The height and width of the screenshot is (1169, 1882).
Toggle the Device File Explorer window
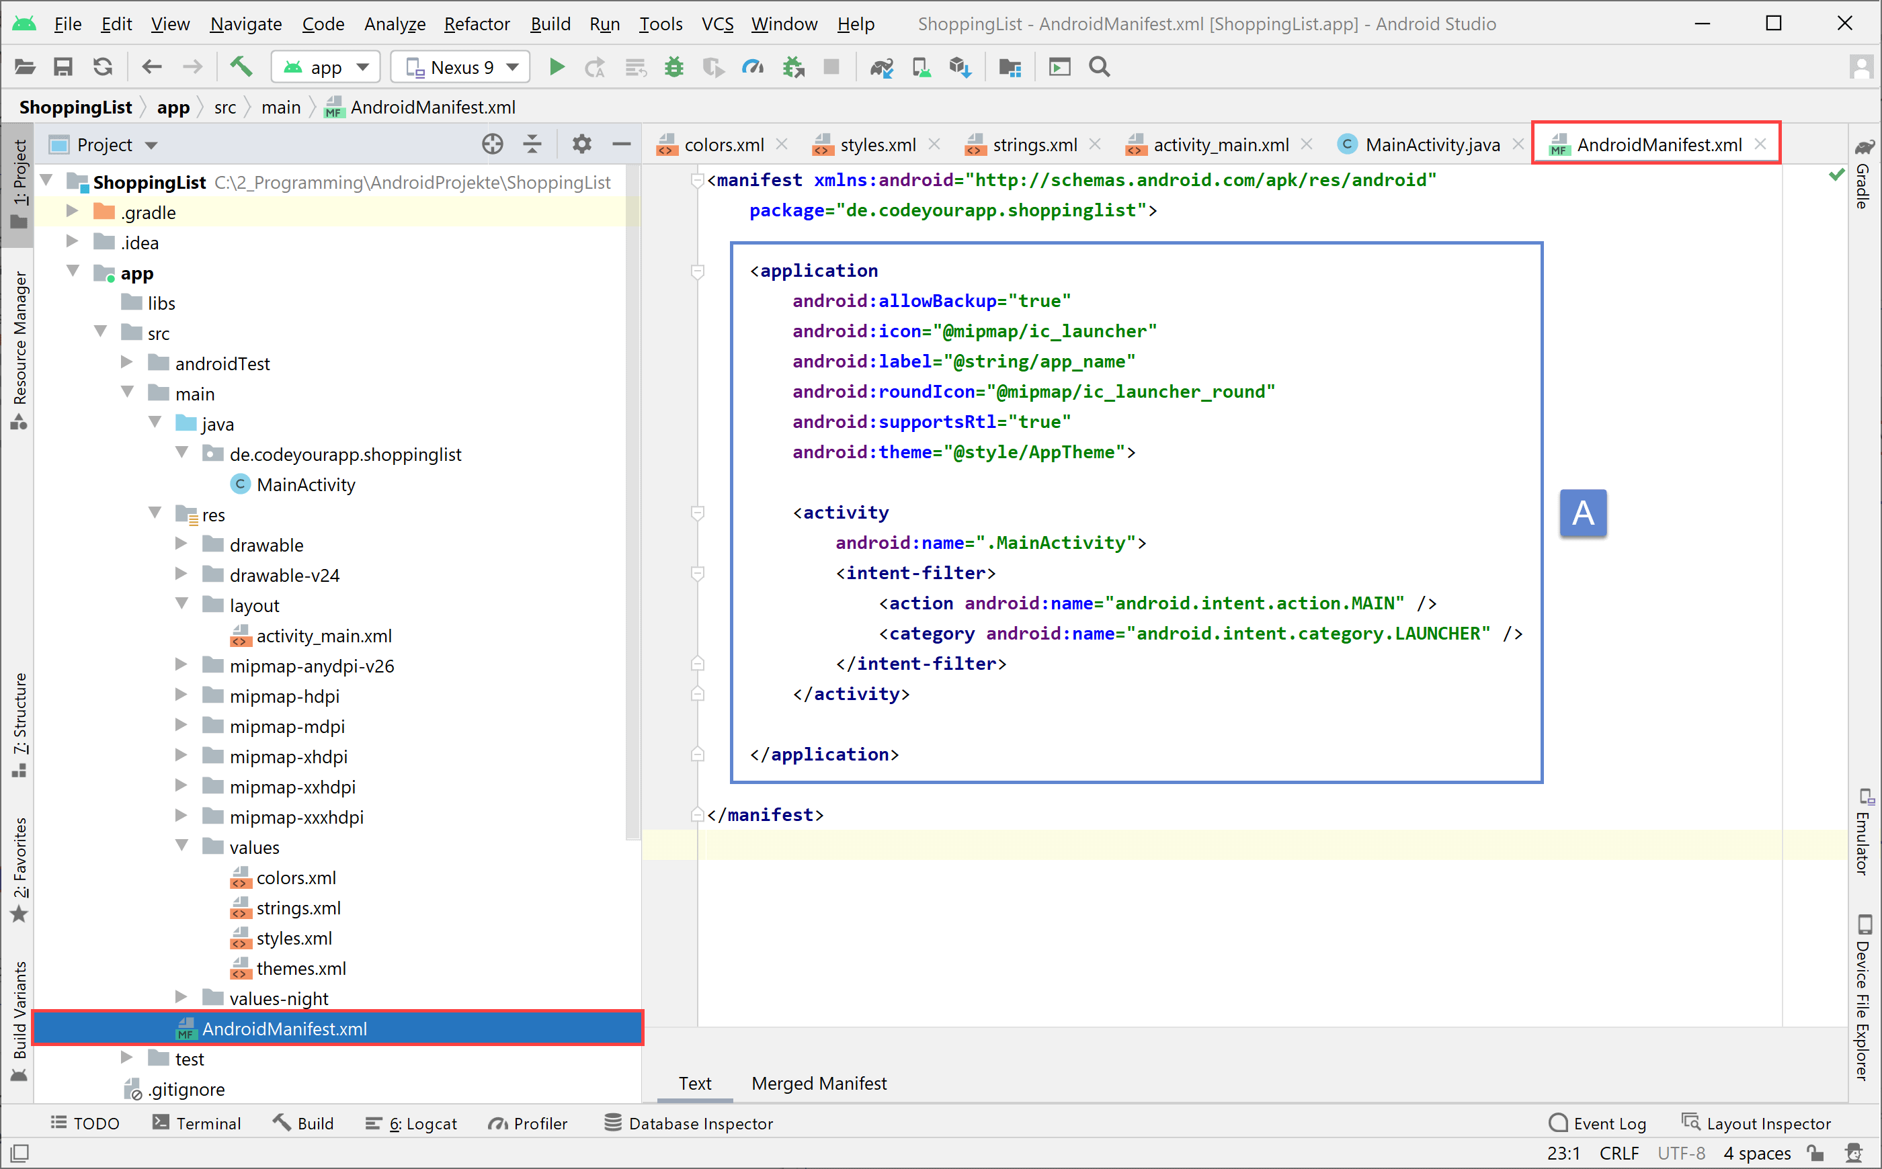click(x=1865, y=998)
